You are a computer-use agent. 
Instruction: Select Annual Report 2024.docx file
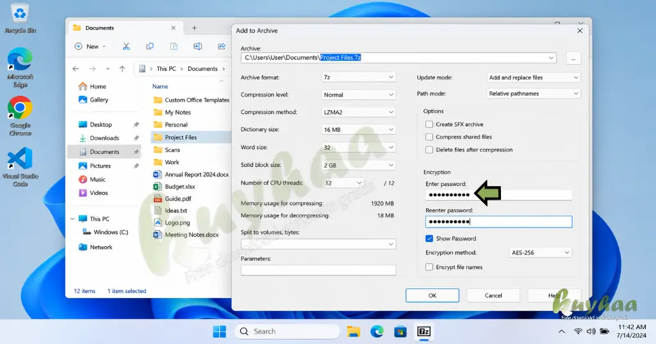191,175
